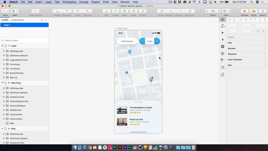268x151 pixels.
Task: Click the Cloud toolbar icon
Action: tap(254, 11)
